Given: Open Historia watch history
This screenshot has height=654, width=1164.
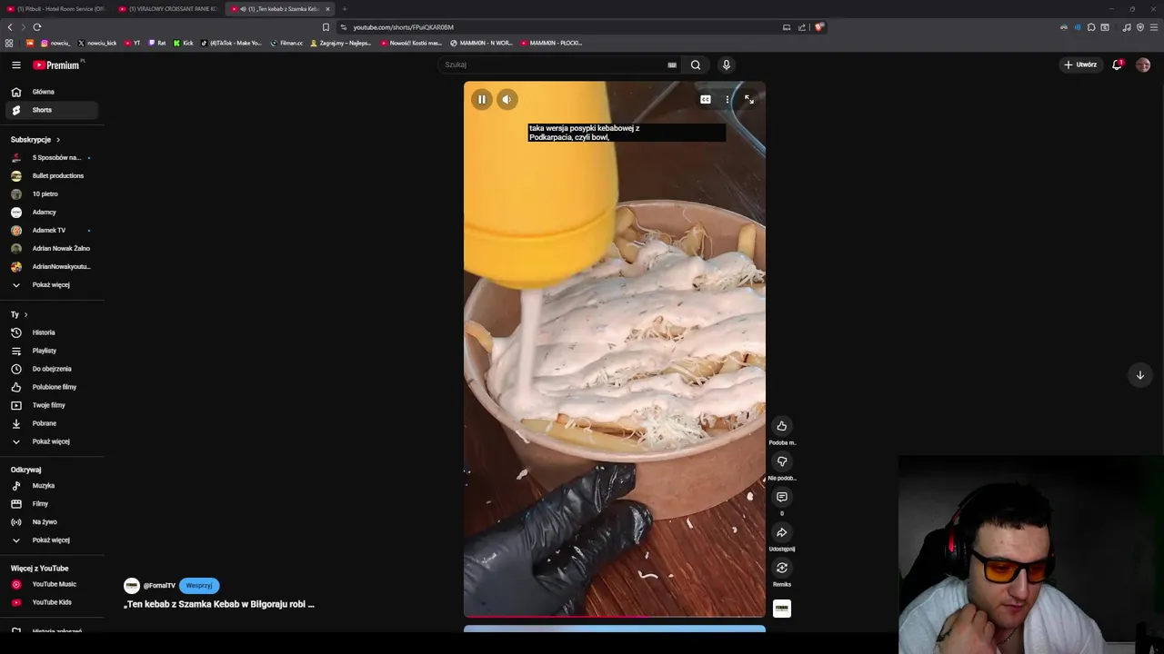Looking at the screenshot, I should (52, 332).
